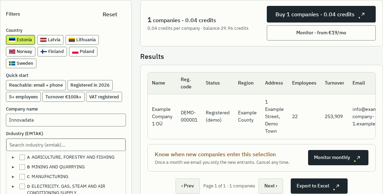Apply the Registered in 2026 filter
The height and width of the screenshot is (194, 383).
point(90,85)
